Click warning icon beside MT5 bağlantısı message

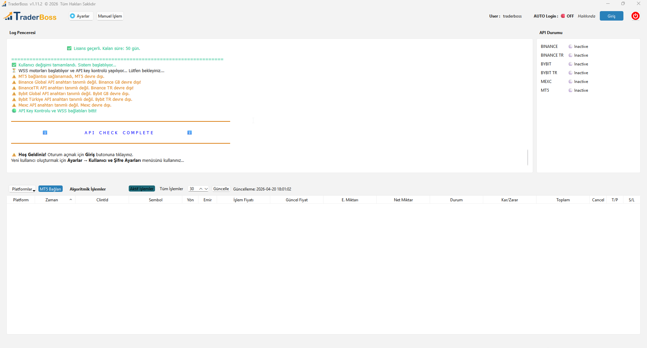[14, 77]
